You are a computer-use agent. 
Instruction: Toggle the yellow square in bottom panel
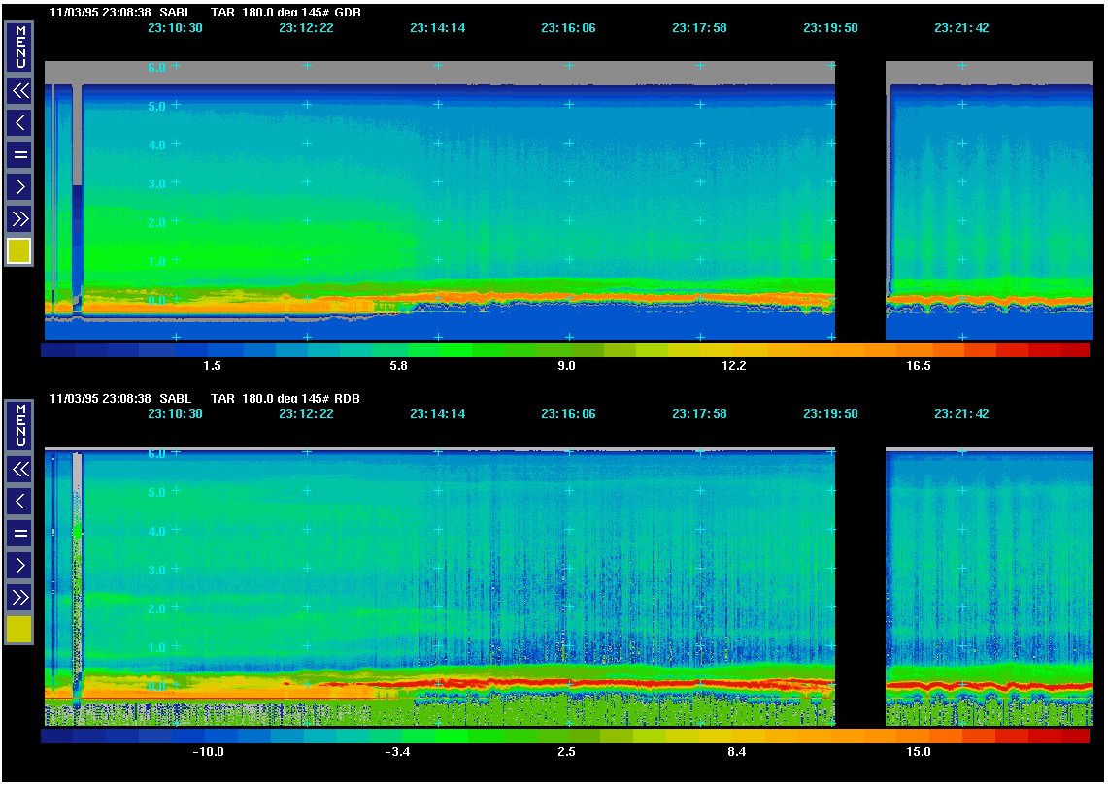pyautogui.click(x=19, y=630)
